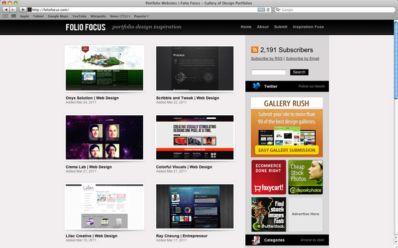Click 'portfolio design inspiration' tagline
This screenshot has width=398, height=248.
(x=147, y=27)
